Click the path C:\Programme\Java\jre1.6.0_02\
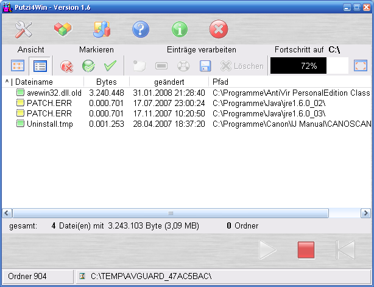 [x=269, y=103]
